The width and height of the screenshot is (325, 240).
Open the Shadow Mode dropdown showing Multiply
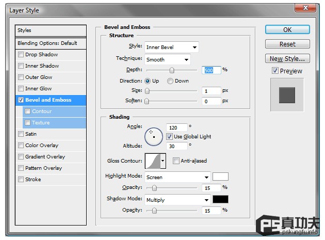click(x=177, y=200)
